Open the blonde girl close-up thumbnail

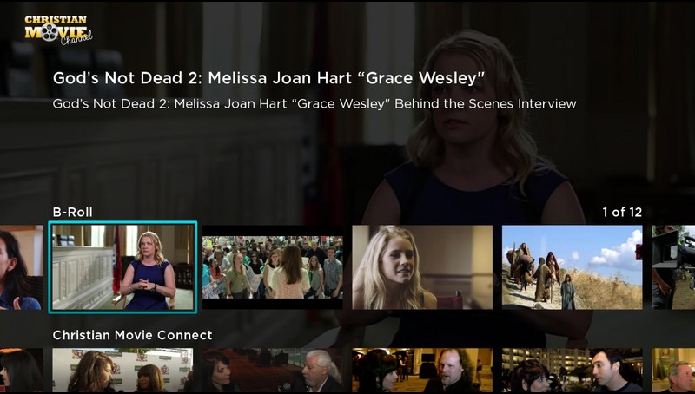point(422,267)
